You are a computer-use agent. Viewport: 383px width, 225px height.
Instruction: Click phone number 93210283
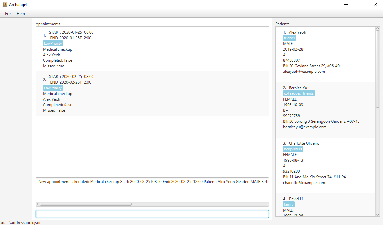coord(291,171)
